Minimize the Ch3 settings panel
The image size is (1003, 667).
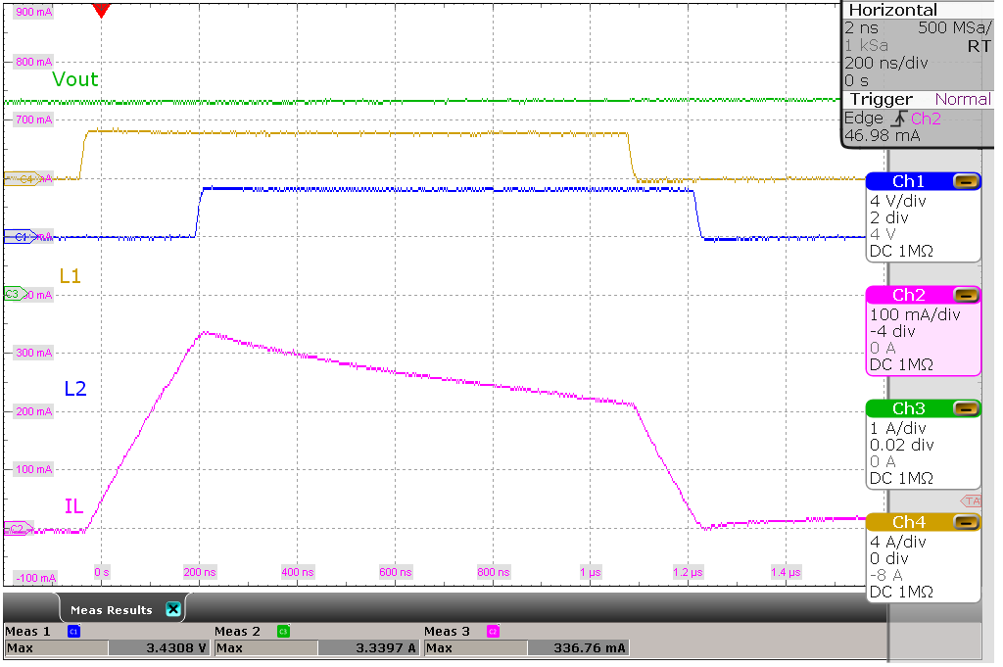(x=968, y=408)
